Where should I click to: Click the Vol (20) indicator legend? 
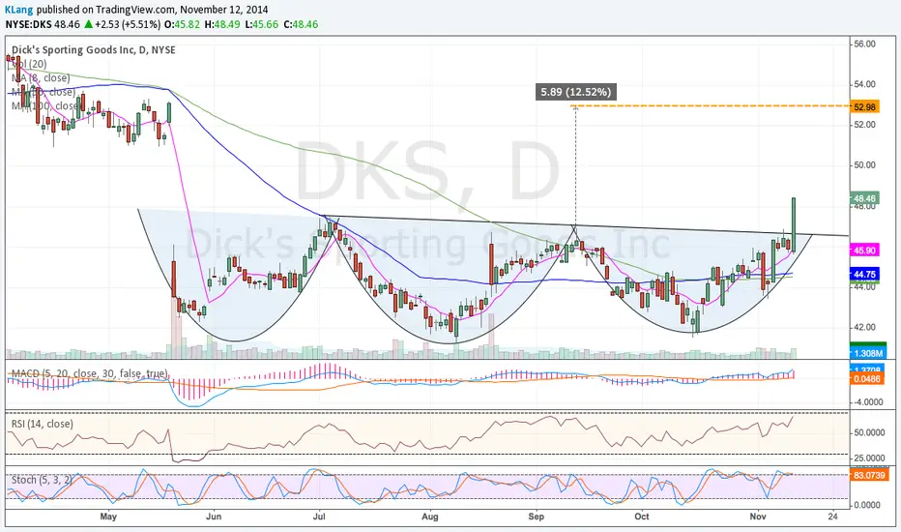[x=29, y=65]
